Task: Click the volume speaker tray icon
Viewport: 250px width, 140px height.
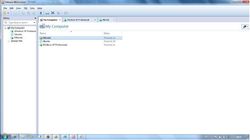Action: pyautogui.click(x=224, y=137)
